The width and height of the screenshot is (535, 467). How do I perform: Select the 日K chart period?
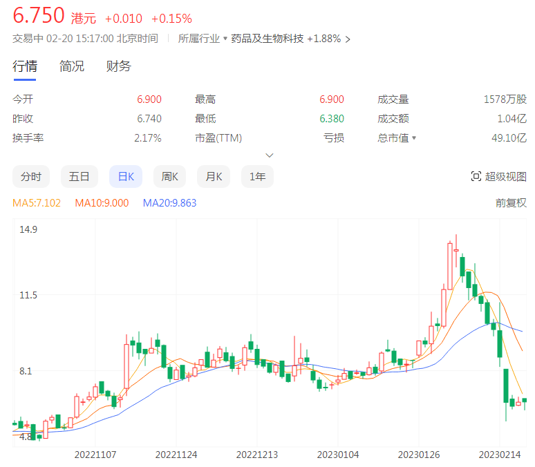pyautogui.click(x=126, y=177)
